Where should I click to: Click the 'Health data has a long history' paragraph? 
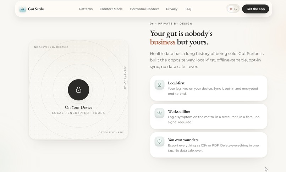tap(207, 60)
